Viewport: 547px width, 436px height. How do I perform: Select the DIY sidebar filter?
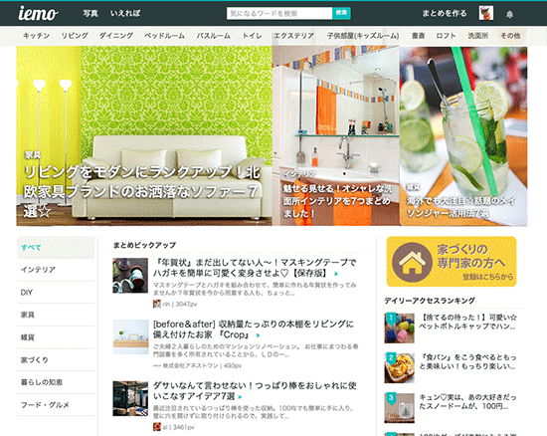click(56, 293)
